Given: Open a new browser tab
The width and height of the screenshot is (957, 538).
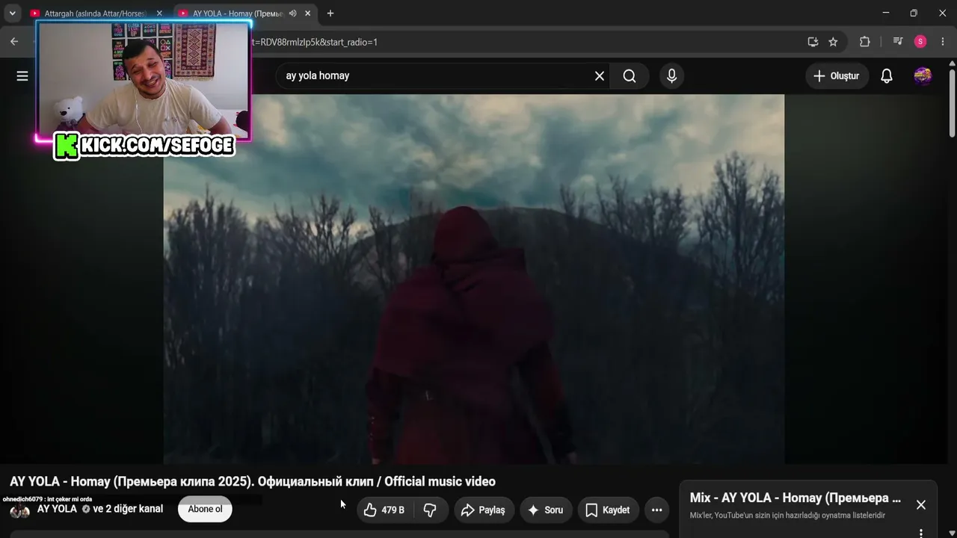Looking at the screenshot, I should 330,13.
